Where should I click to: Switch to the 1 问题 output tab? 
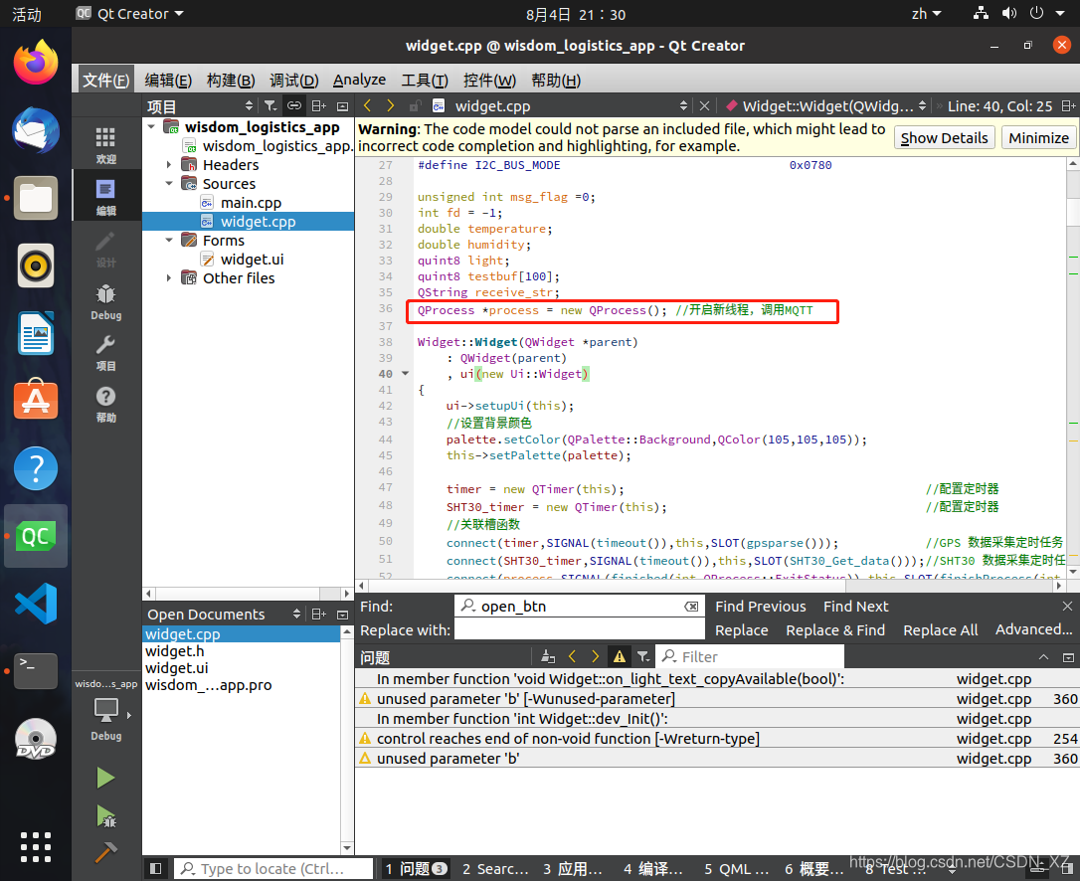416,869
